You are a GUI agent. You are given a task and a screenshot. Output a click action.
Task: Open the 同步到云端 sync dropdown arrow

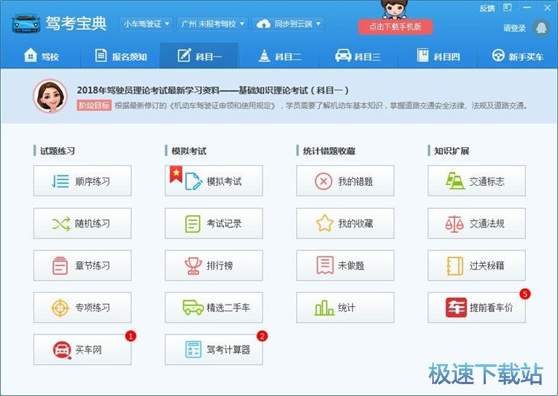tap(318, 24)
